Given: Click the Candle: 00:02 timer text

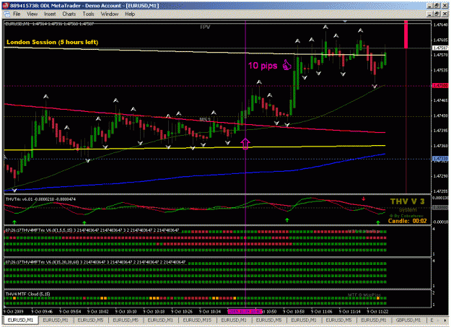Looking at the screenshot, I should click(x=407, y=221).
